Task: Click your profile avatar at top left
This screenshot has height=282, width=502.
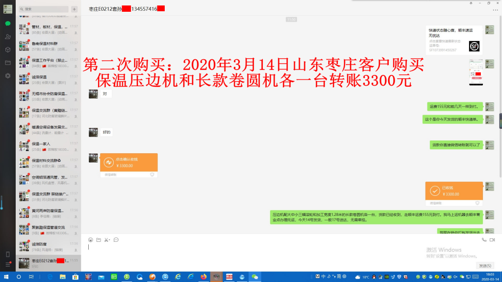Action: (x=7, y=8)
